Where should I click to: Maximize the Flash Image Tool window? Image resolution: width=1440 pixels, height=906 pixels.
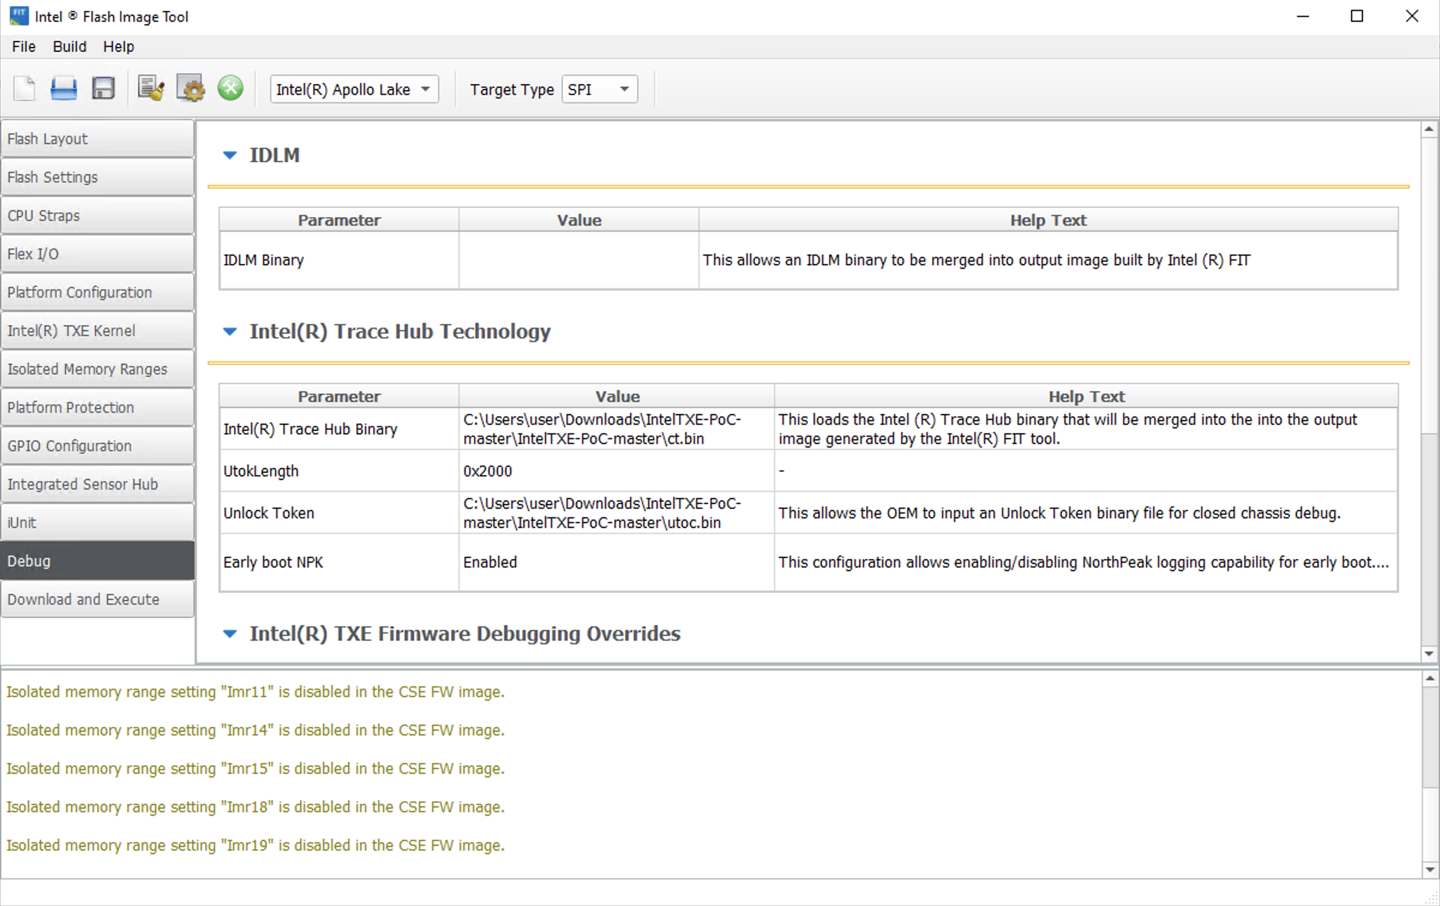(1357, 16)
